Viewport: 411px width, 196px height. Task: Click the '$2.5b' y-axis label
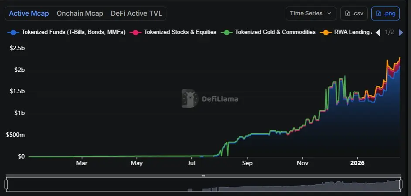[x=17, y=48]
